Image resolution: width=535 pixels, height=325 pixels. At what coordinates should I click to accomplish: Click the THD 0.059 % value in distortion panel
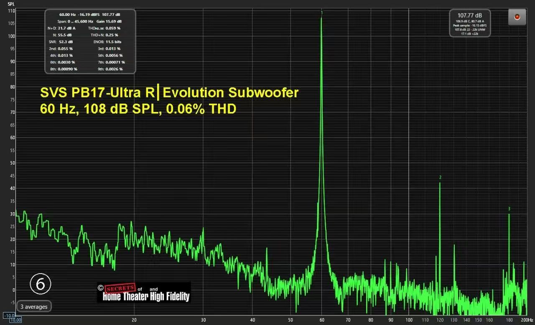coord(112,28)
